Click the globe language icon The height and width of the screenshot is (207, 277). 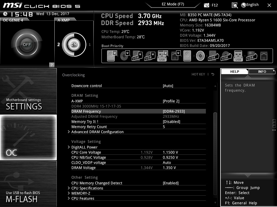[x=244, y=5]
